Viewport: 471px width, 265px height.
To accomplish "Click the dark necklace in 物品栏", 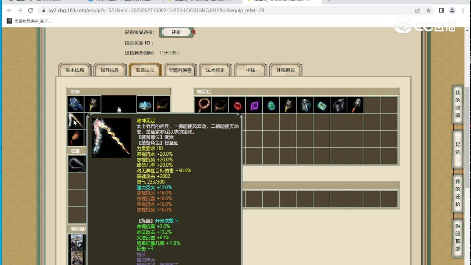I will pos(220,105).
